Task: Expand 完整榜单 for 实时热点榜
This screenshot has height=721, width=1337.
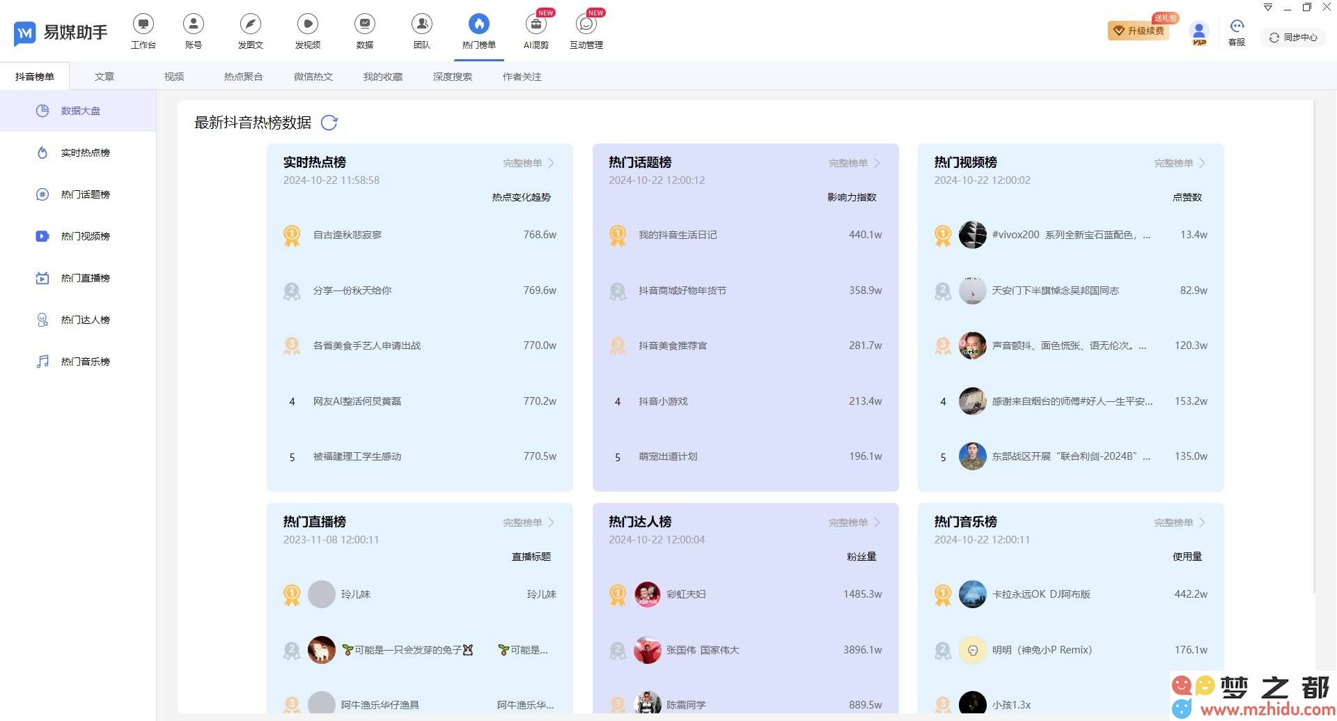Action: click(529, 163)
